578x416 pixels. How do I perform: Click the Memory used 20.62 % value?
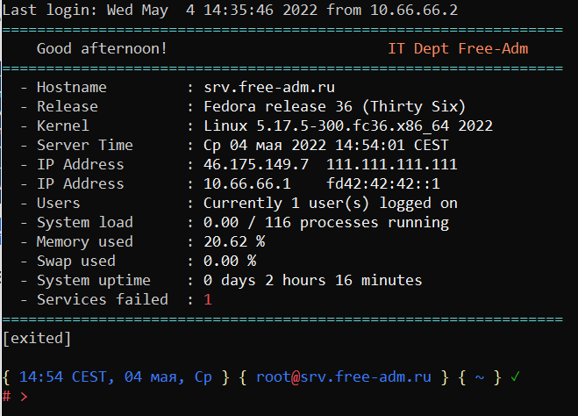pos(233,241)
